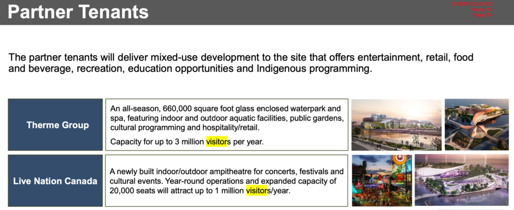Click the Live Nation amphitheatre description box

click(226, 181)
